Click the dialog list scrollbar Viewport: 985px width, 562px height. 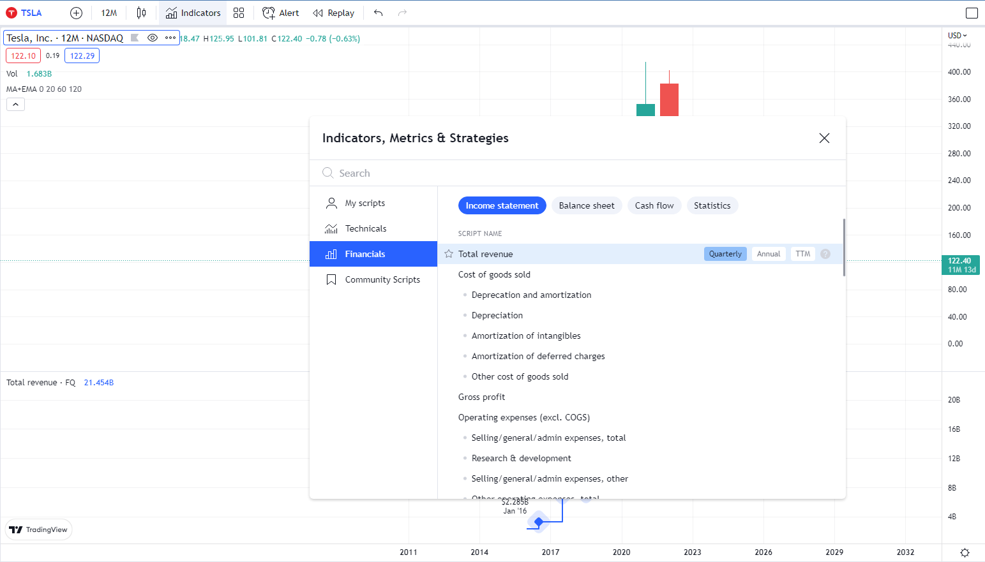(x=844, y=248)
